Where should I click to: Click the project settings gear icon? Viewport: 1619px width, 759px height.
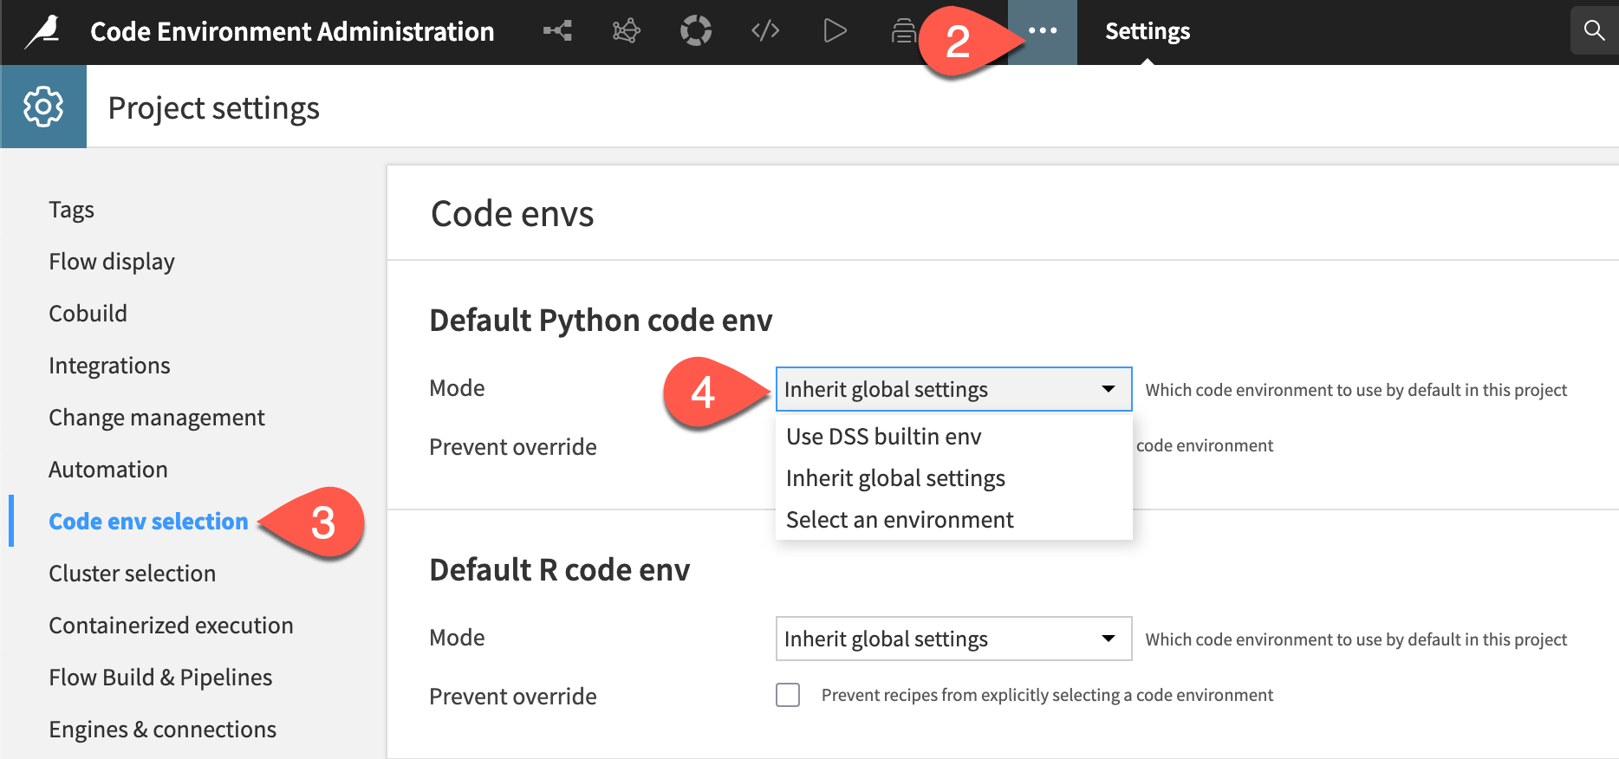(43, 107)
